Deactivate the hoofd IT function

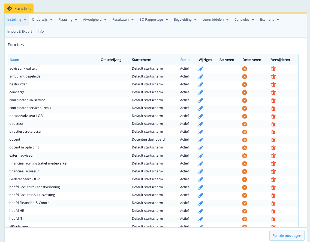pyautogui.click(x=245, y=219)
